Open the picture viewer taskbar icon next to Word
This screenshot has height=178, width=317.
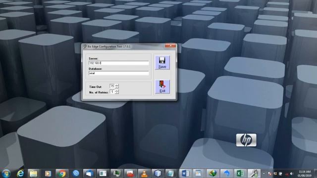[x=198, y=174]
